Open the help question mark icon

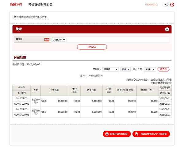(x=172, y=5)
